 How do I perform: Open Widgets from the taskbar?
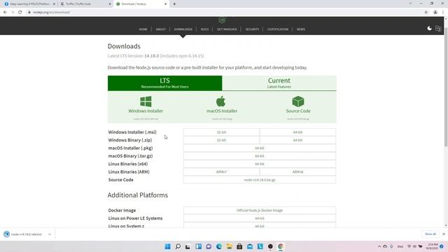click(x=198, y=246)
